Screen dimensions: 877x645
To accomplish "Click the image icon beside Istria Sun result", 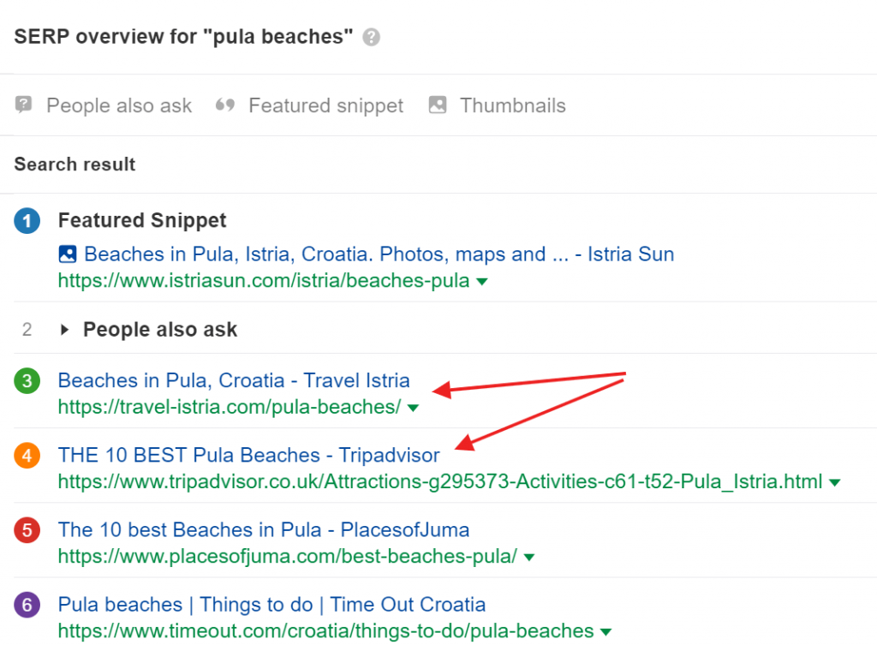I will pyautogui.click(x=68, y=254).
